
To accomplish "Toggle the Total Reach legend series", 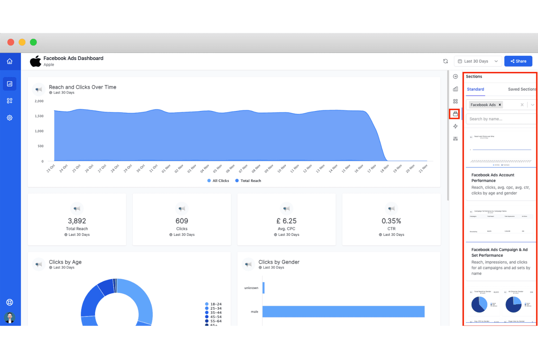I will (248, 181).
